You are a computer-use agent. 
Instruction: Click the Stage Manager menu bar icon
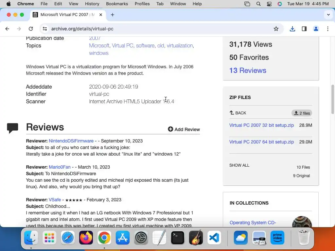[x=247, y=4]
